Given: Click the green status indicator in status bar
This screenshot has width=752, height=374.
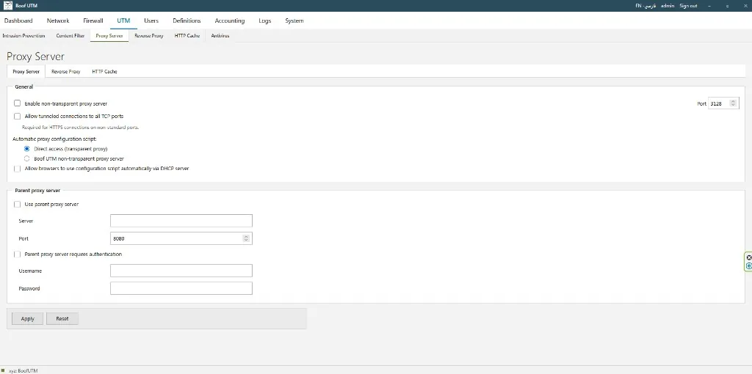Looking at the screenshot, I should [x=3, y=370].
